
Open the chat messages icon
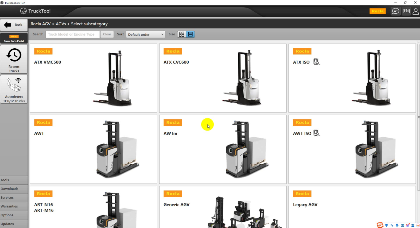395,11
